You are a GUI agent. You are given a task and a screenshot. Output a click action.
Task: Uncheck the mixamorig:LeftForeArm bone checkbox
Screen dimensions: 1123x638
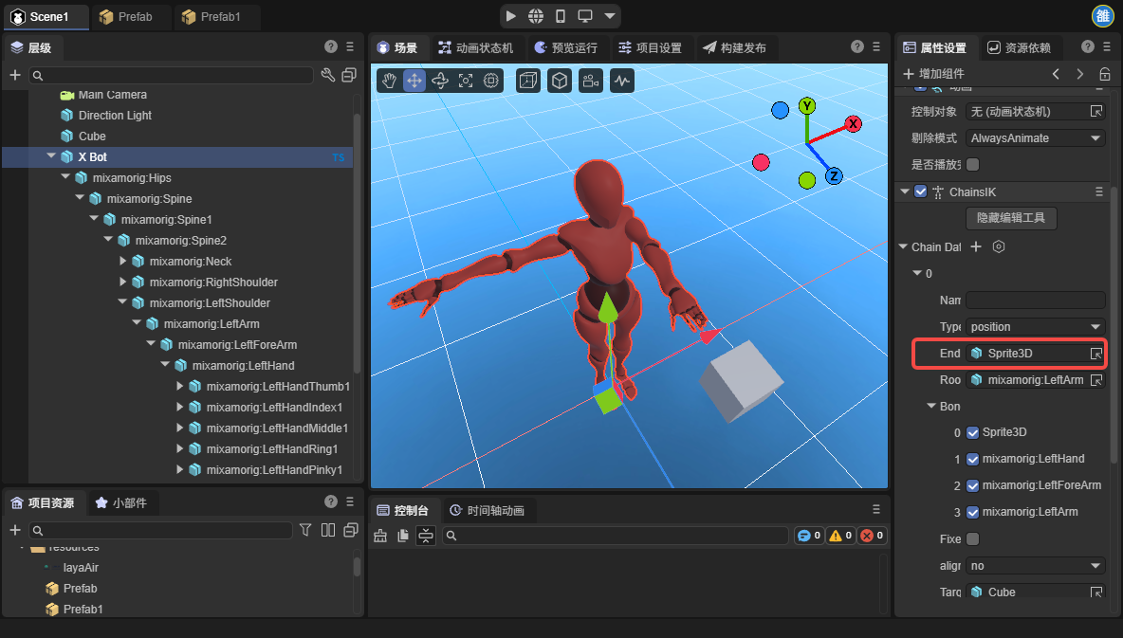pos(972,485)
